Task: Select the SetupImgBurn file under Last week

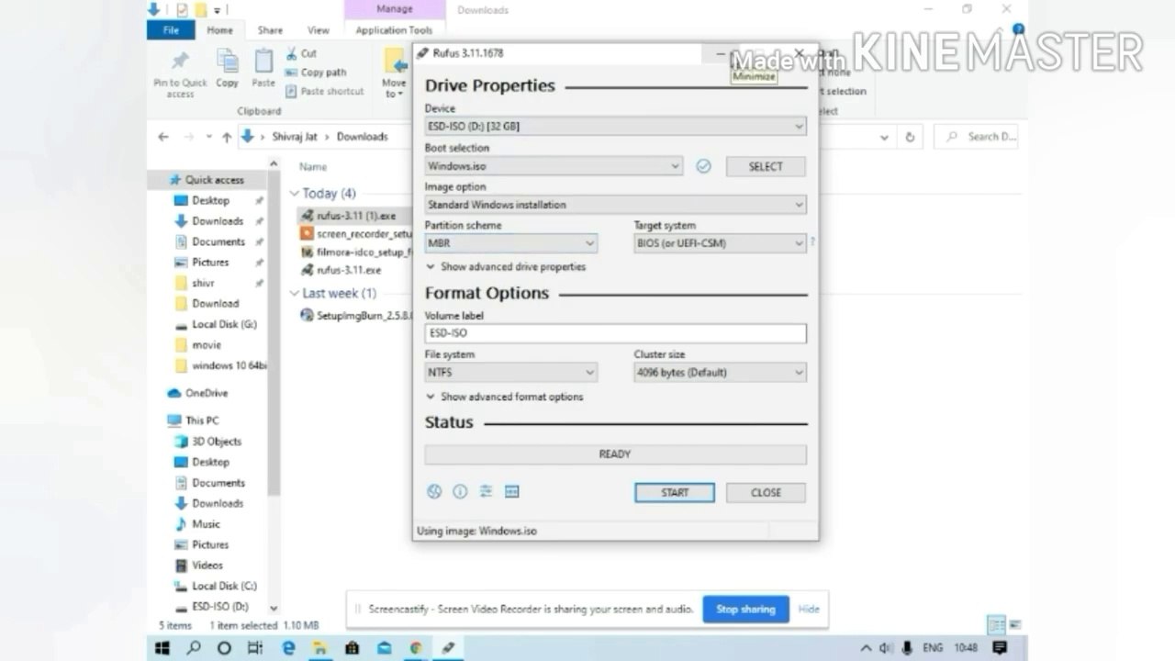Action: [356, 315]
